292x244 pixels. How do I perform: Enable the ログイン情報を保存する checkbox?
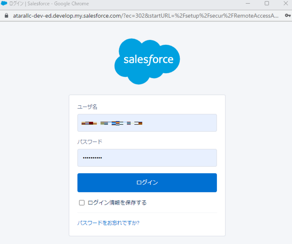click(82, 202)
